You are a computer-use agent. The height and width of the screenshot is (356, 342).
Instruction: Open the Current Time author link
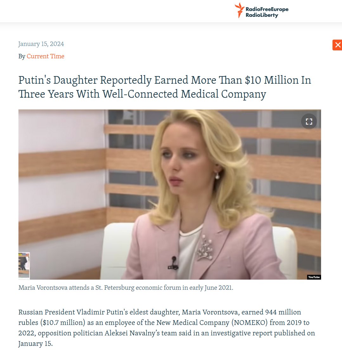pyautogui.click(x=45, y=56)
